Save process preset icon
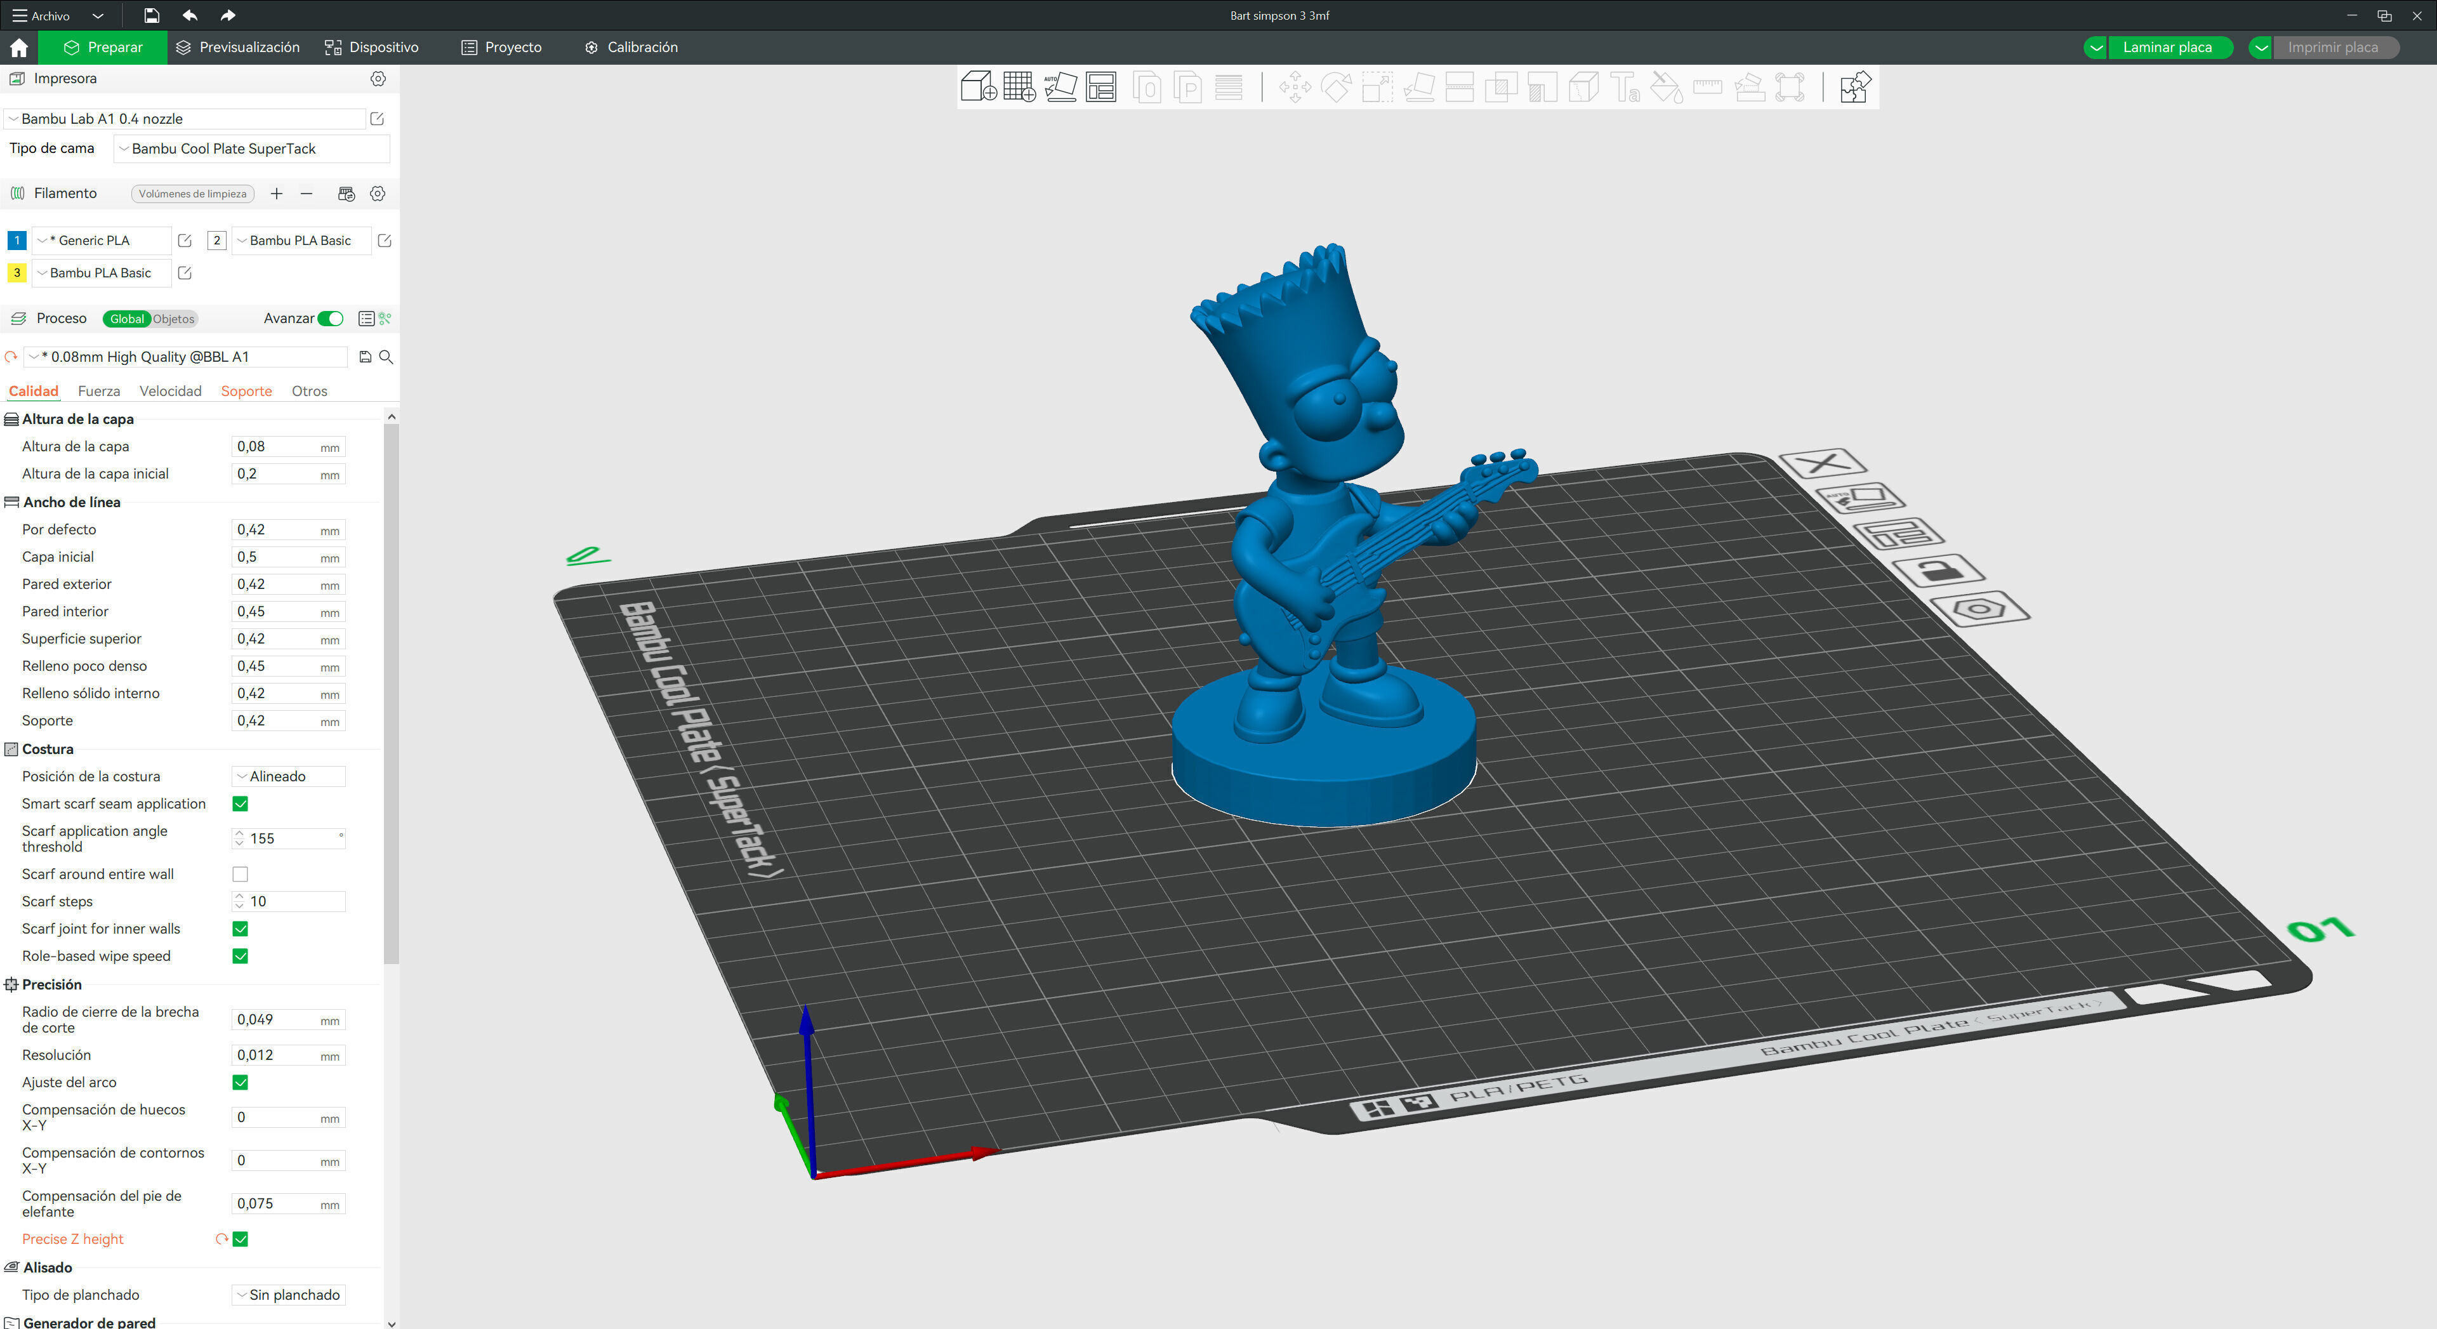The image size is (2437, 1329). (x=365, y=357)
